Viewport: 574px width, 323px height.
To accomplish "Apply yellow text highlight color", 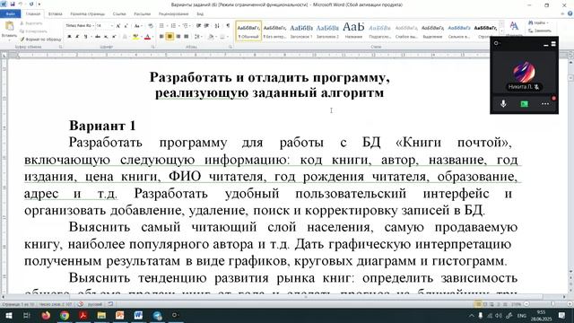I will pyautogui.click(x=135, y=37).
